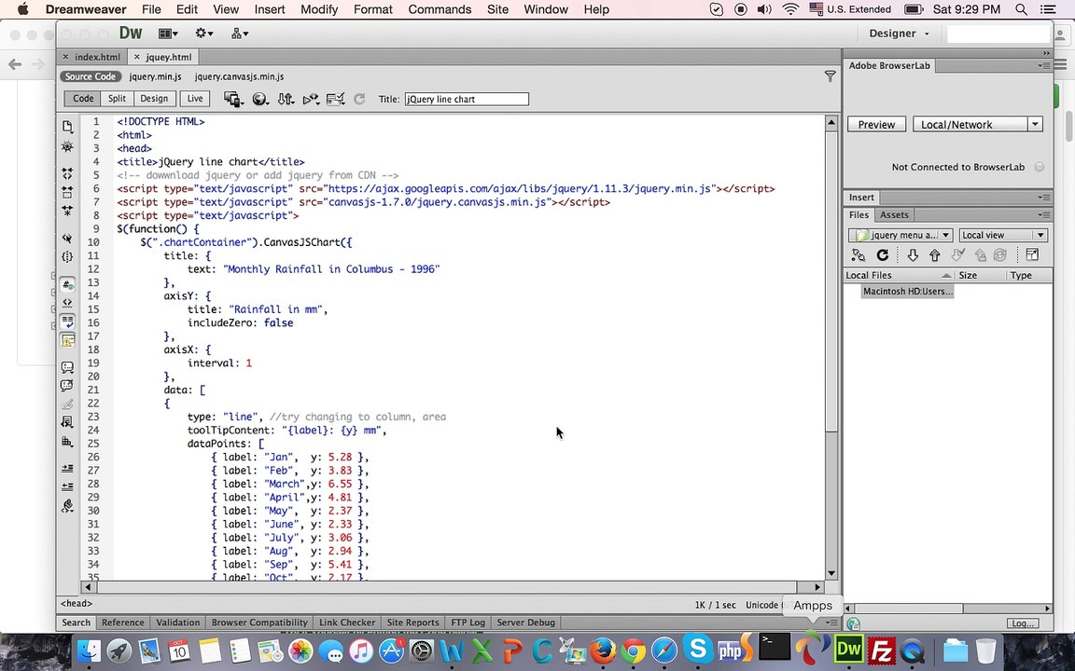Click Preview in Browser globe icon
The height and width of the screenshot is (671, 1075).
[259, 100]
